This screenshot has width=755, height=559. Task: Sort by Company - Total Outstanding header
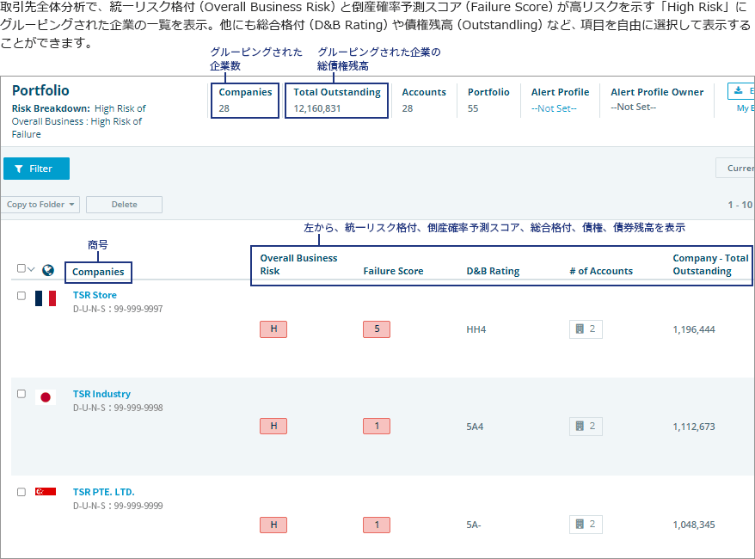coord(710,264)
